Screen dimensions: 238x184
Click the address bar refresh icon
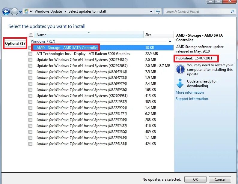[158, 11]
